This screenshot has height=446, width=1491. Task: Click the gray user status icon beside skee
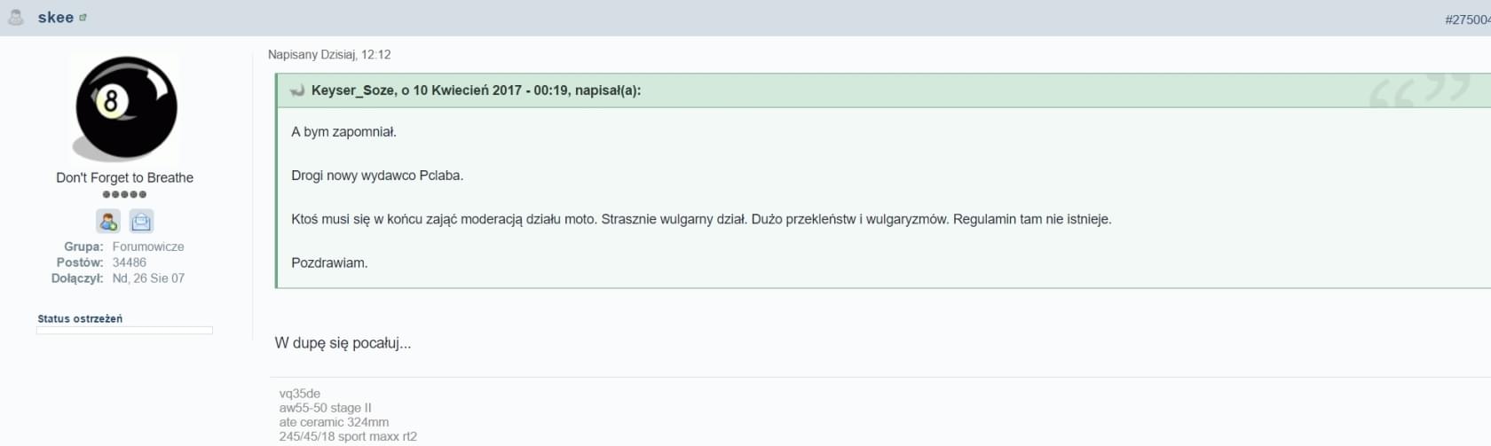pyautogui.click(x=15, y=17)
